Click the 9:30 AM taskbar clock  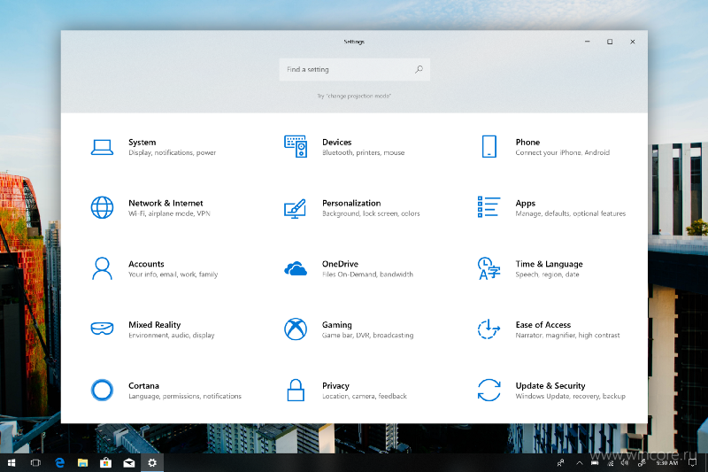tap(667, 463)
